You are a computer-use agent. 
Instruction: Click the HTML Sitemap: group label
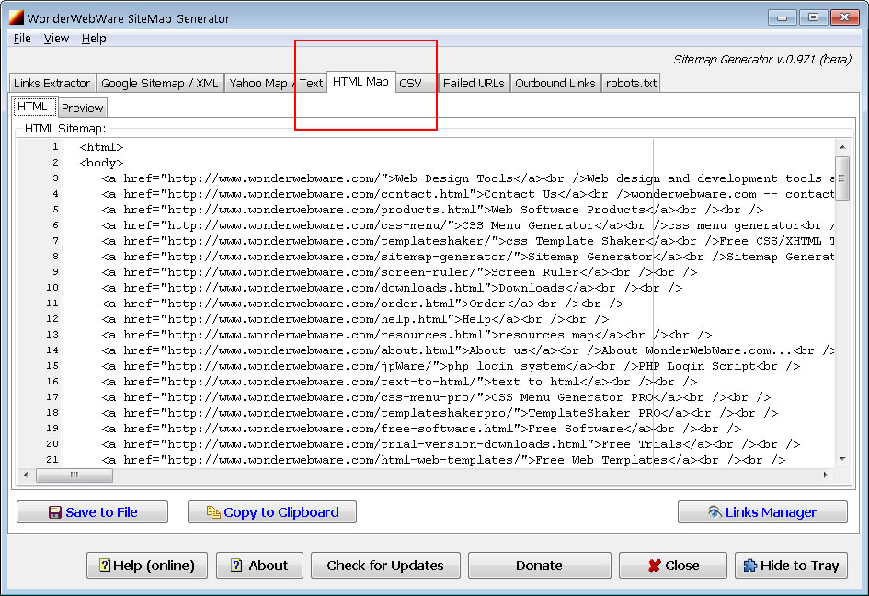coord(65,129)
